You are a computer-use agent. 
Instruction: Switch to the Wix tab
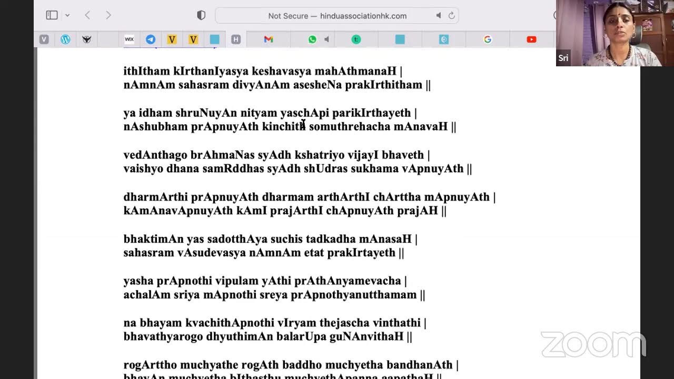pos(129,39)
